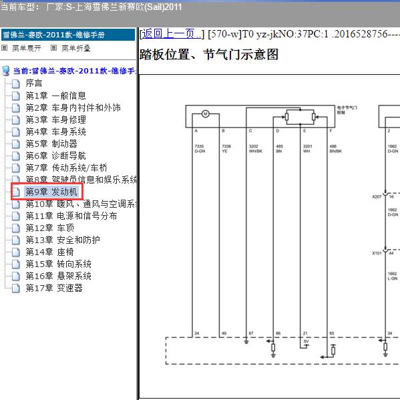Open 第10章 暖风、通风与空调系统
Image resolution: width=400 pixels, height=400 pixels.
click(81, 204)
